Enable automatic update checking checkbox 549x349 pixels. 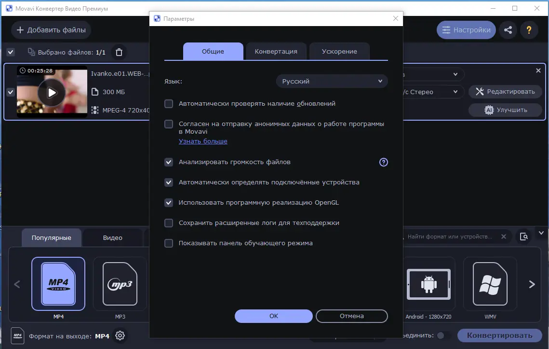pyautogui.click(x=169, y=103)
